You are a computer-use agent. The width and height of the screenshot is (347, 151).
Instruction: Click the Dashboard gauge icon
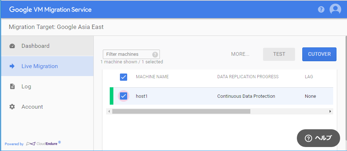[12, 46]
